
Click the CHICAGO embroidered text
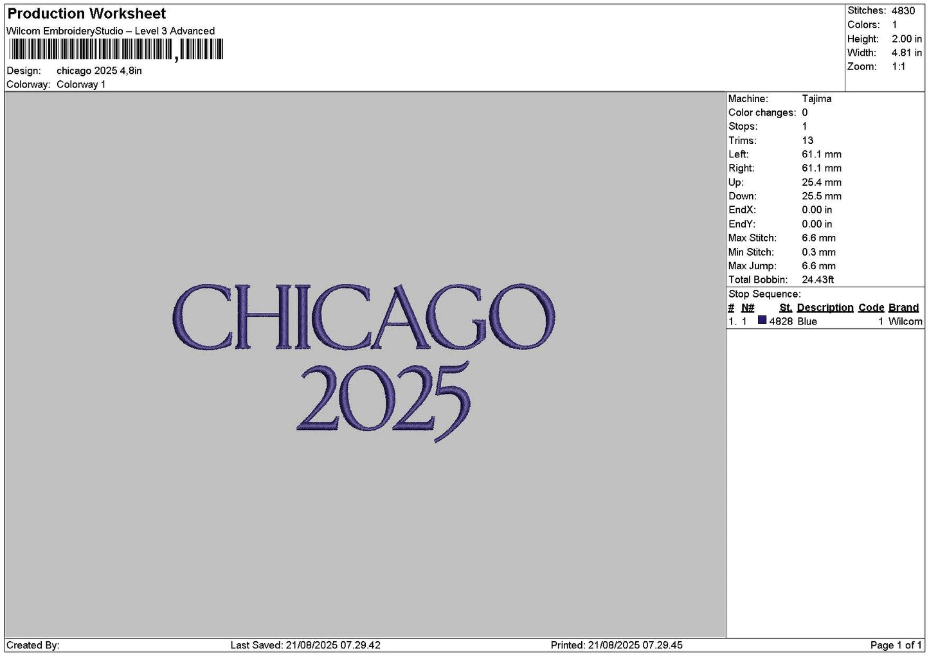(x=364, y=317)
